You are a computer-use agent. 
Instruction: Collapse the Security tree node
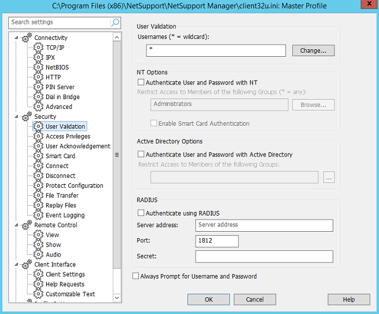[x=16, y=116]
